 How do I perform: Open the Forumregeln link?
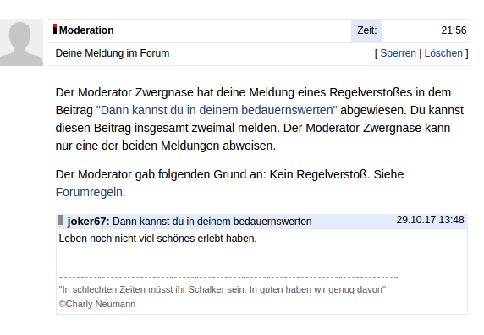click(89, 192)
